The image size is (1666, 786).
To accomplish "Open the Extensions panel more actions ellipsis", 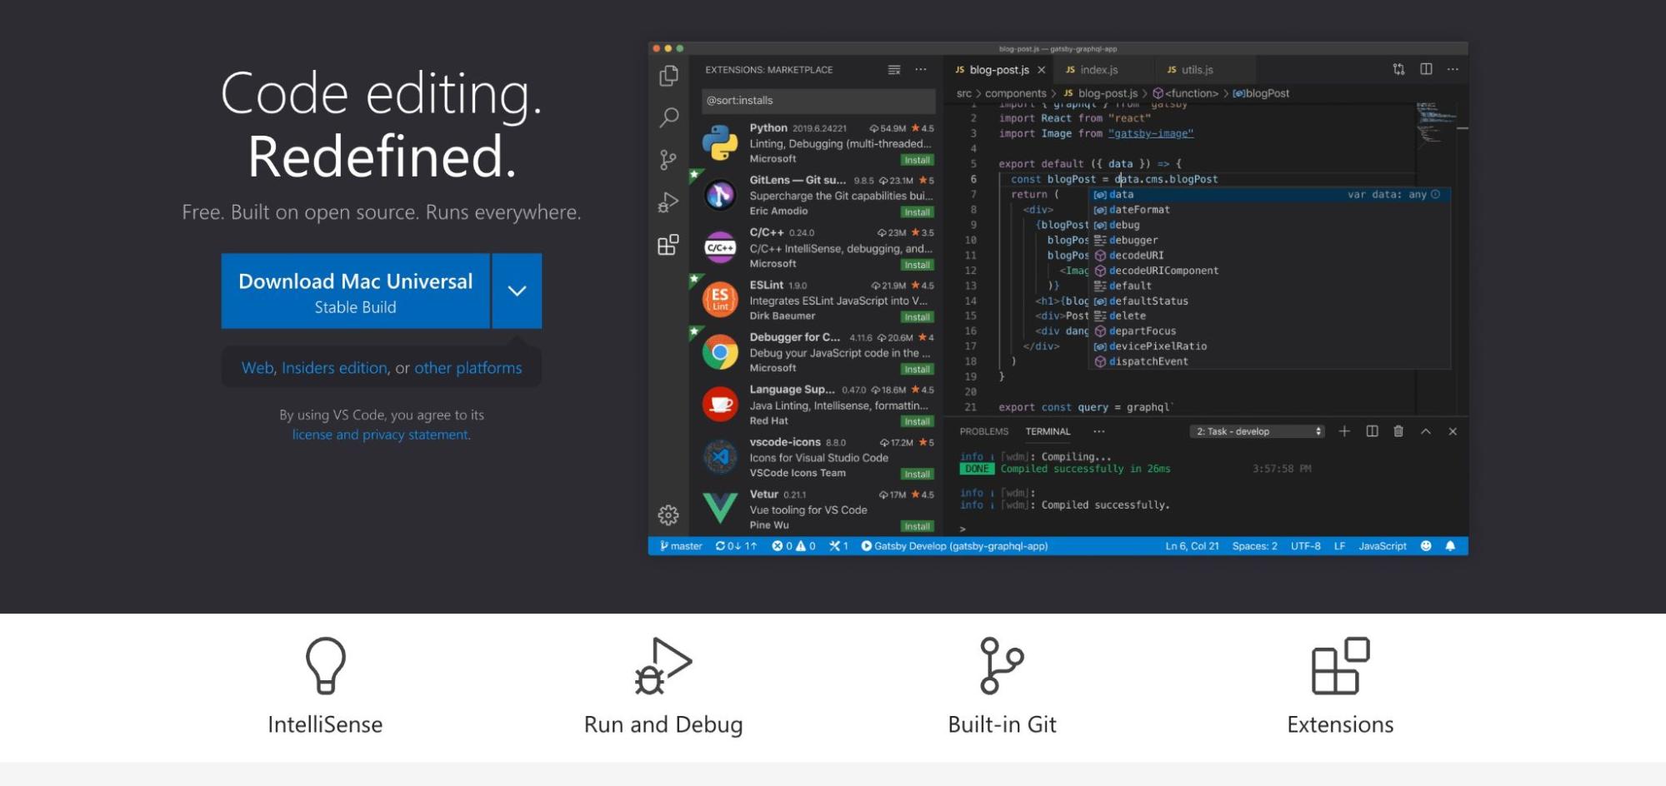I will tap(921, 70).
